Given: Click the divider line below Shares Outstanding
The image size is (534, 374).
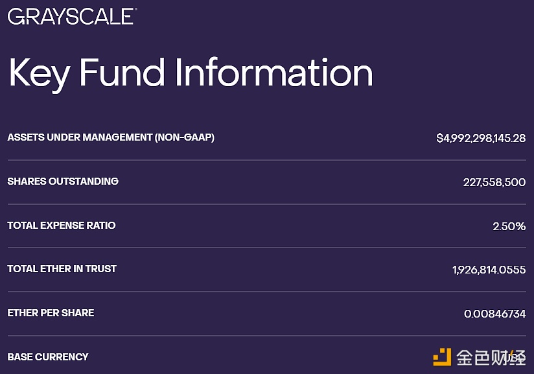Looking at the screenshot, I should [x=266, y=204].
